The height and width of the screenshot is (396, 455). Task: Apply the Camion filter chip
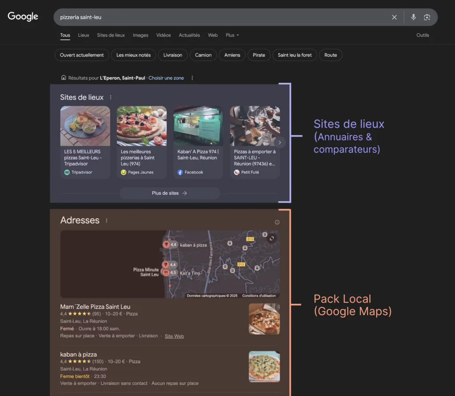click(x=203, y=55)
